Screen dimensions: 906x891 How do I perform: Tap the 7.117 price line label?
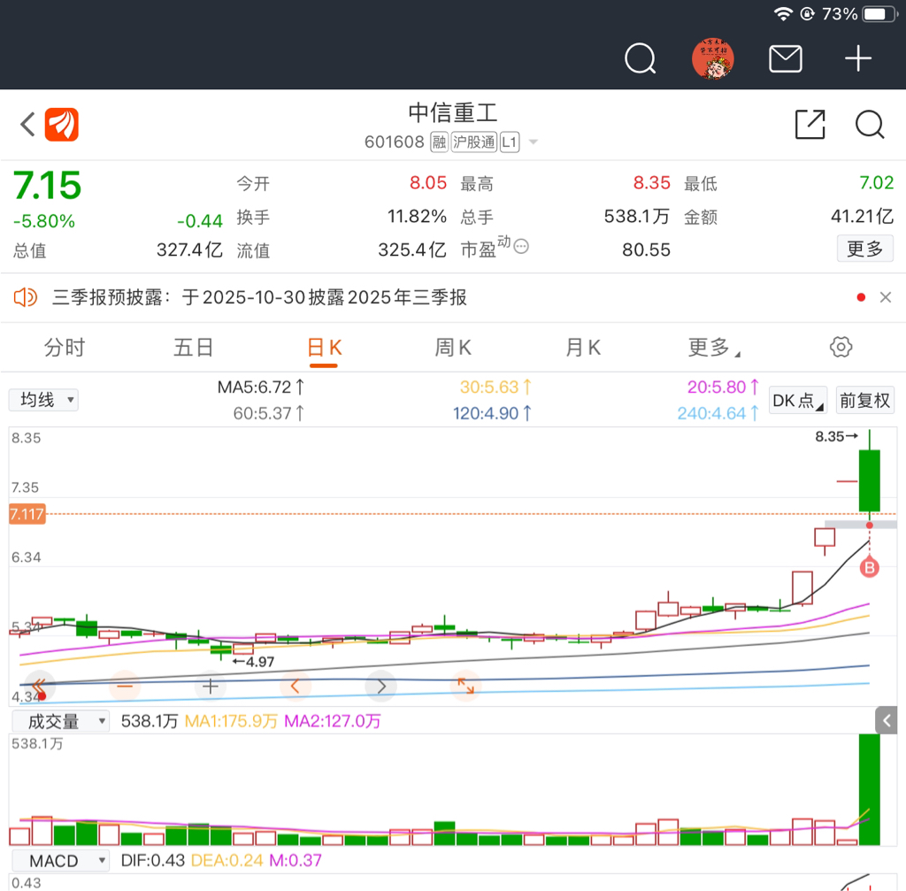[27, 514]
